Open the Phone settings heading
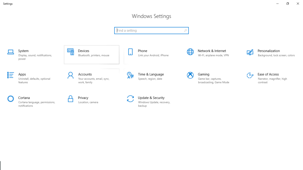 tap(142, 51)
